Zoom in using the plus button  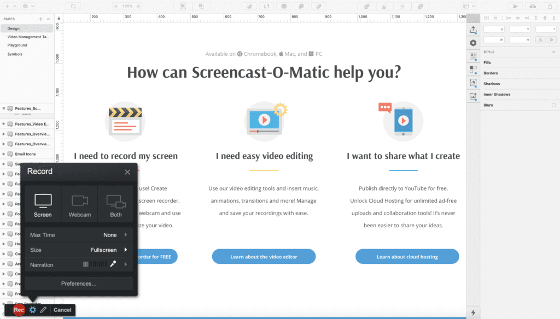point(138,6)
